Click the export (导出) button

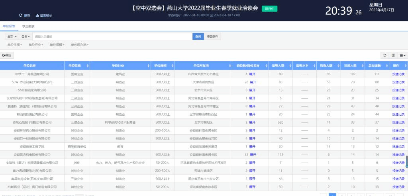pos(8,55)
